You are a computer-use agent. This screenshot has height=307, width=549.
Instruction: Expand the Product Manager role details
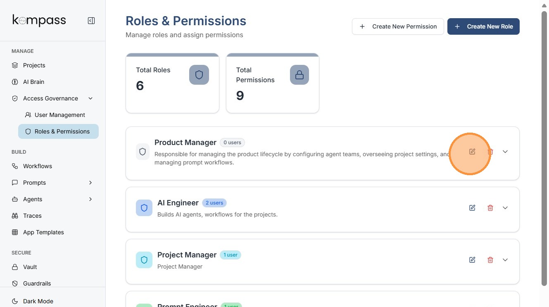tap(505, 152)
